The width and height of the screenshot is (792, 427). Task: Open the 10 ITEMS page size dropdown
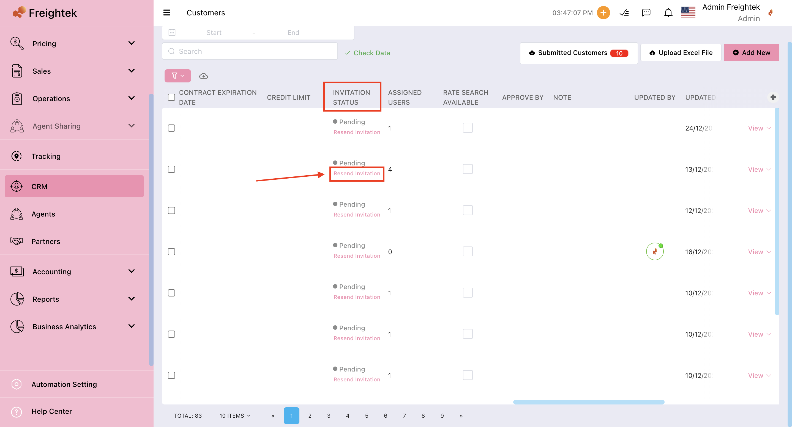(x=234, y=416)
